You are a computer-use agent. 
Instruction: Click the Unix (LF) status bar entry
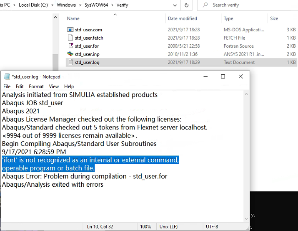[168, 227]
